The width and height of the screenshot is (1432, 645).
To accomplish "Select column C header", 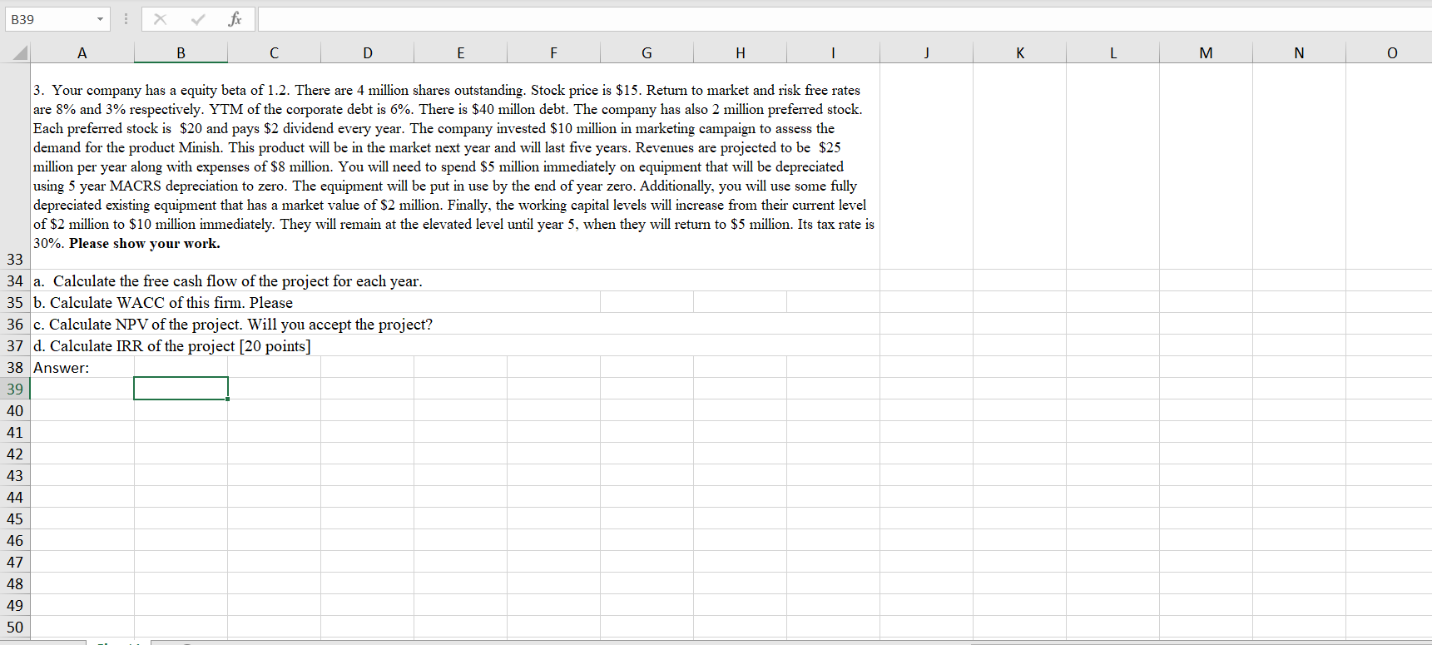I will [274, 53].
